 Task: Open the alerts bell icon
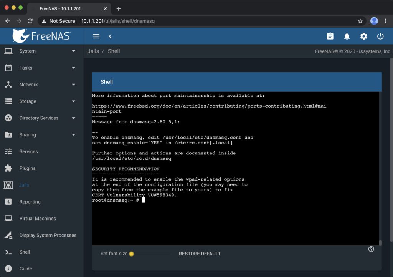(347, 36)
